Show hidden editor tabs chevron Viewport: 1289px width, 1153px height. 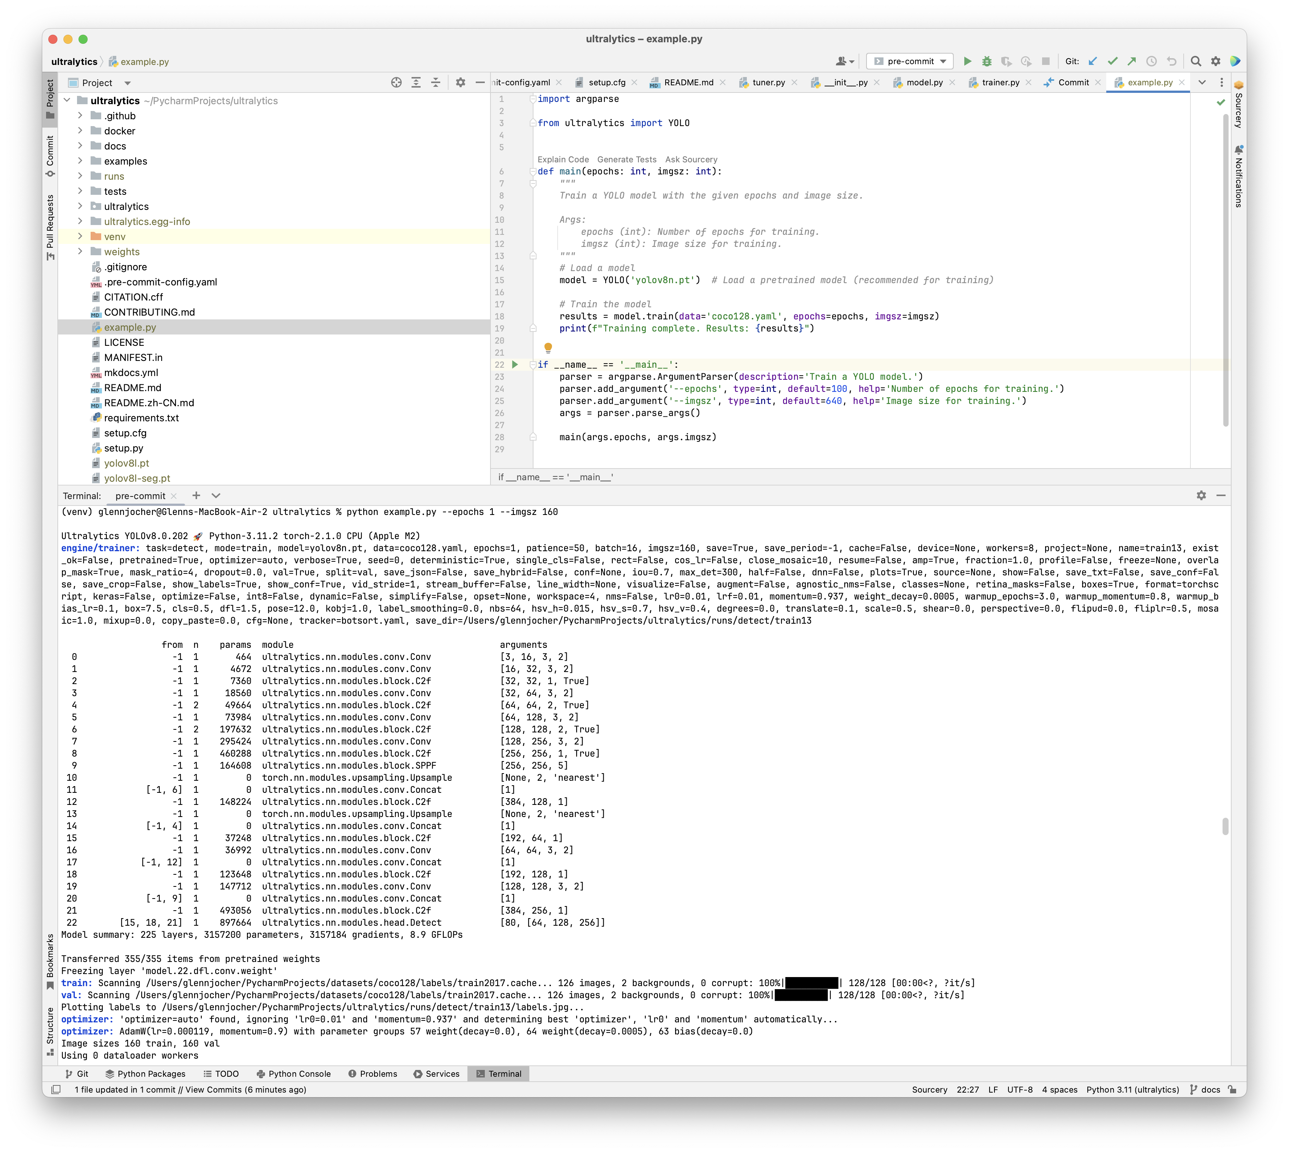pyautogui.click(x=1201, y=82)
